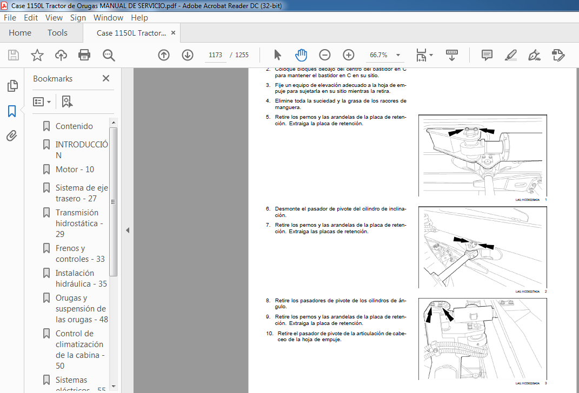Expand the fit page options arrow
This screenshot has width=579, height=393.
tap(431, 55)
